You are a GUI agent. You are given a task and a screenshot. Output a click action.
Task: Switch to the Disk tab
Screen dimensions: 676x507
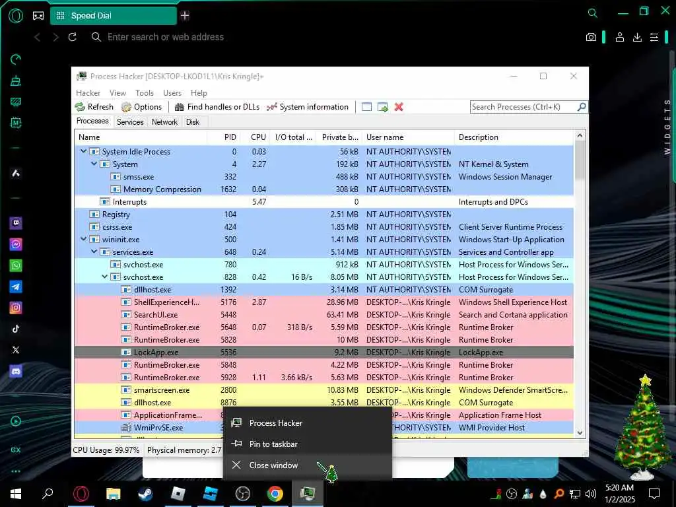(193, 122)
